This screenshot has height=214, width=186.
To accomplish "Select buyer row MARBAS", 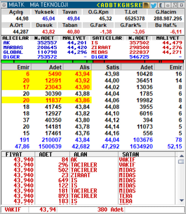I will tap(45, 47).
